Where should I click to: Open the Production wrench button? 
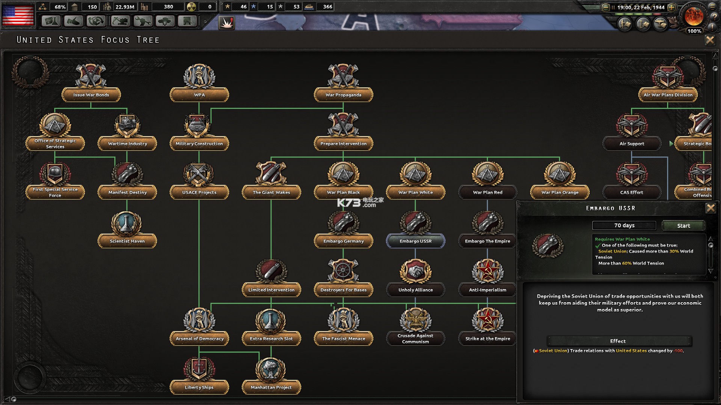tap(142, 21)
